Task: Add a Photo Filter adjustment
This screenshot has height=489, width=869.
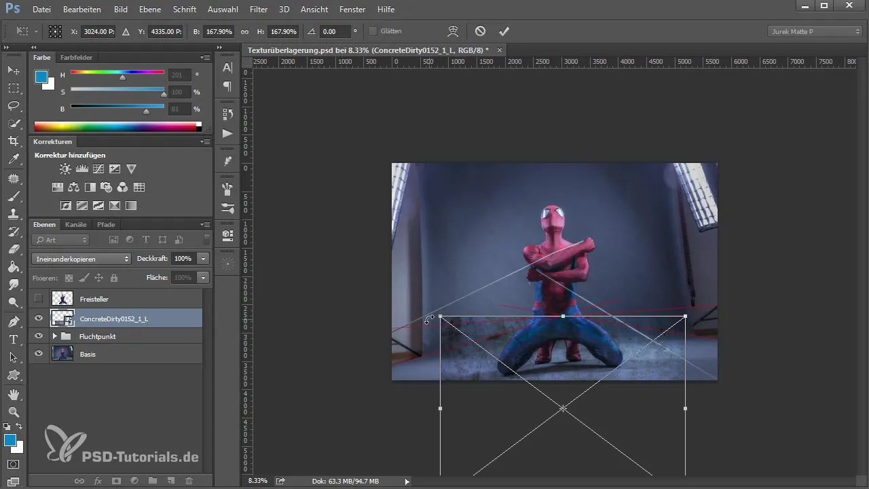Action: (107, 187)
